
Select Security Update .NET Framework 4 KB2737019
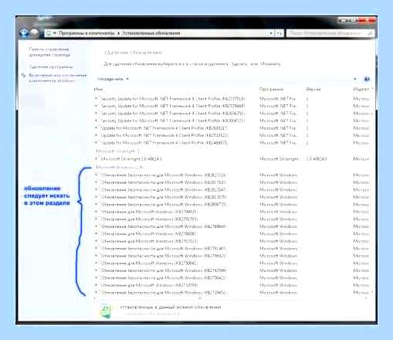tap(170, 99)
